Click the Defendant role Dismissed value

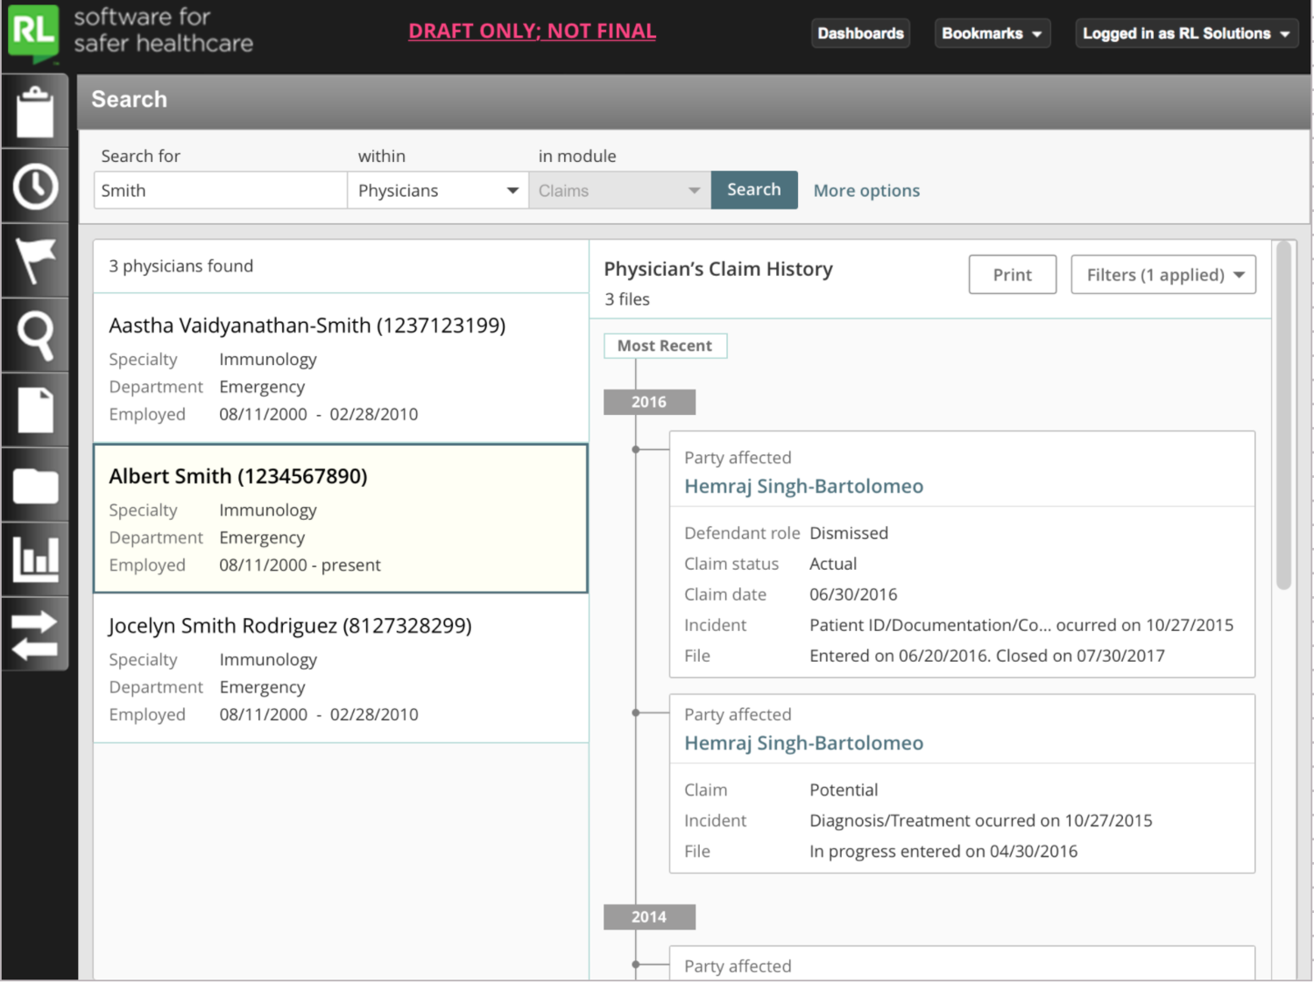pos(849,533)
